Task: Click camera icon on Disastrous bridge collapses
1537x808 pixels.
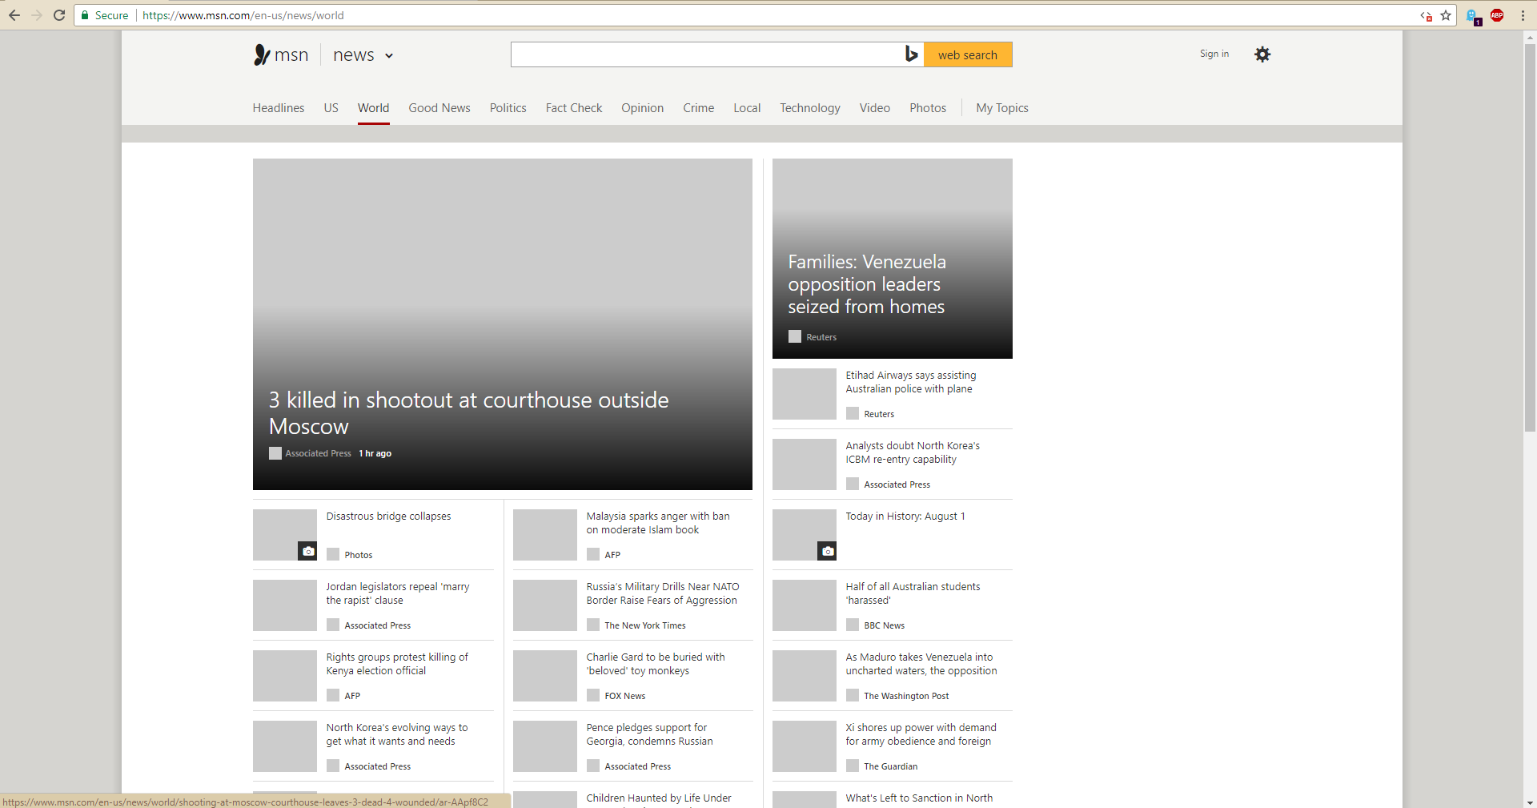Action: [x=308, y=551]
